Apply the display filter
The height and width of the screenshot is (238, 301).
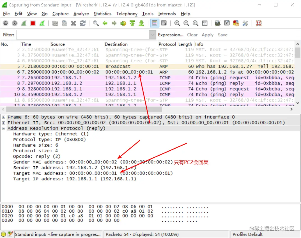pos(208,35)
